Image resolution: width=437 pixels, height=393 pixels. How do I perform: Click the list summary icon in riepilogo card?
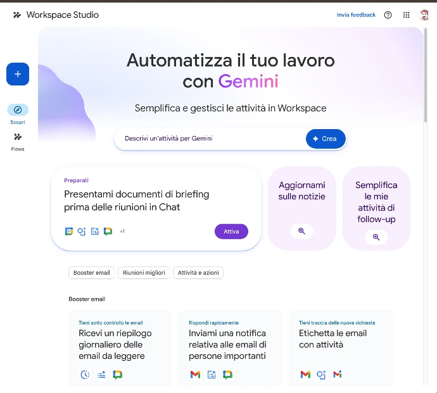tap(101, 375)
